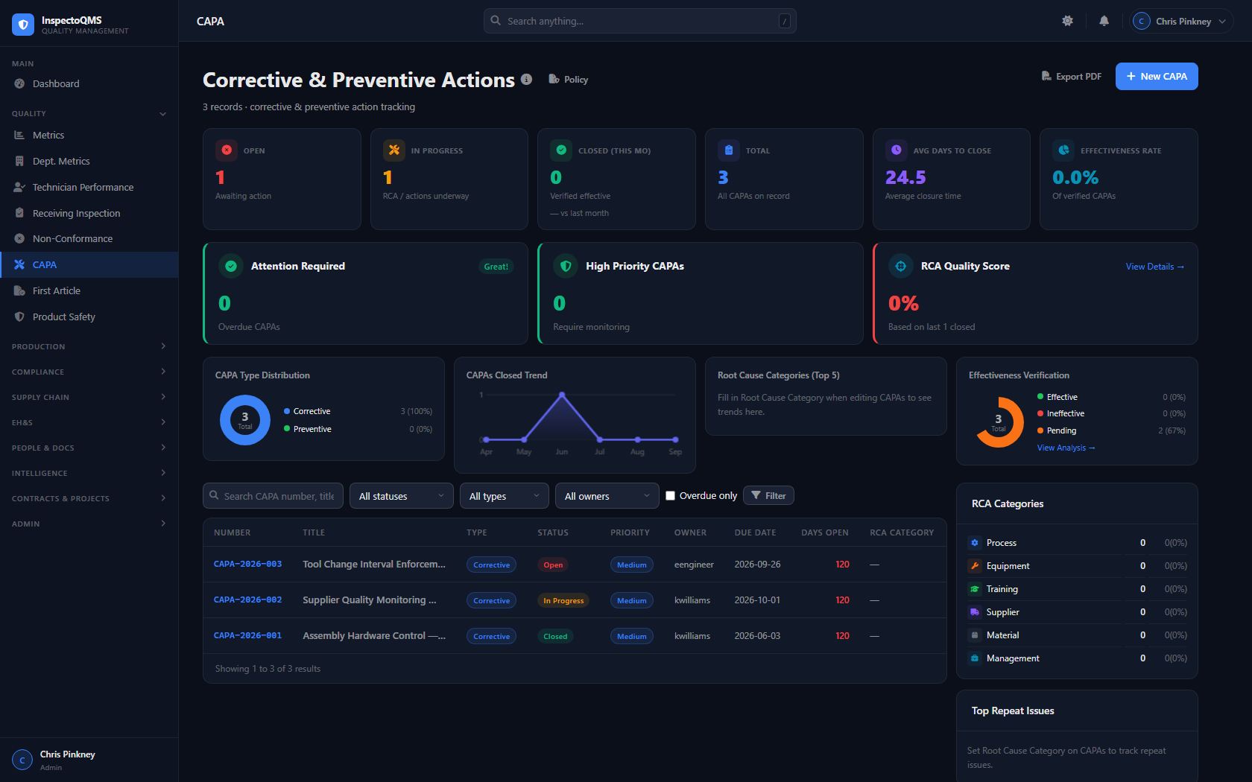Viewport: 1252px width, 782px height.
Task: Focus the Search anything field
Action: (639, 21)
